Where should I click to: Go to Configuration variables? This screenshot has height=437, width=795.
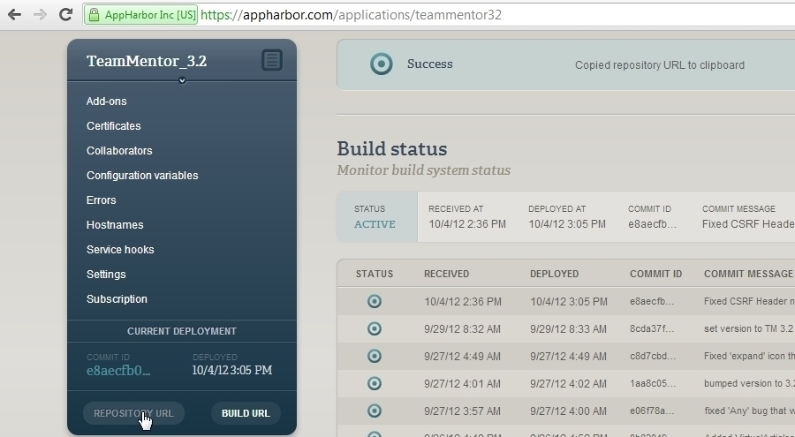point(142,176)
